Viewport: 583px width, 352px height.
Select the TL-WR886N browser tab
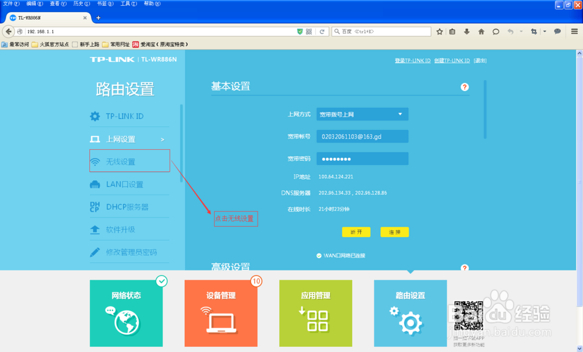[48, 17]
